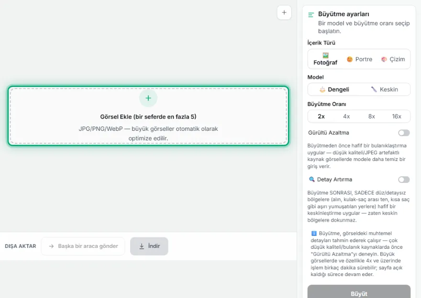Image resolution: width=421 pixels, height=298 pixels.
Task: Select 2x upscale ratio
Action: click(321, 117)
